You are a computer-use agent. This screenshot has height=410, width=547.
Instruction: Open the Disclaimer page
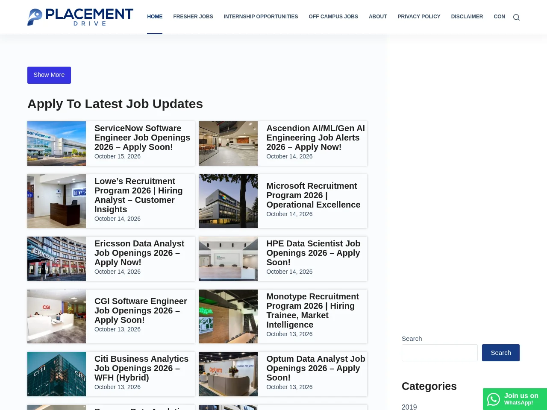[467, 17]
